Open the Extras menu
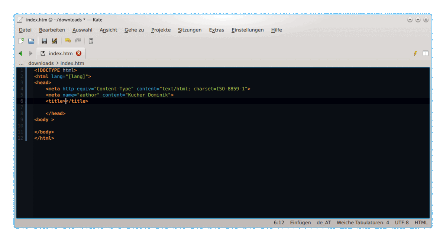The image size is (446, 242). [217, 30]
